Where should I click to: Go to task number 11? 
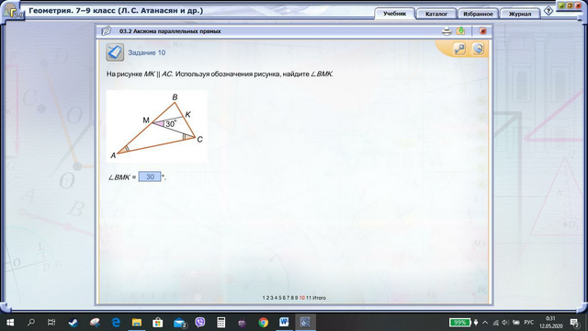[x=309, y=298]
